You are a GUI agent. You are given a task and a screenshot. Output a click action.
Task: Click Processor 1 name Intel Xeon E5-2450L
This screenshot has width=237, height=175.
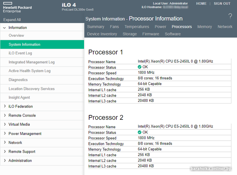click(175, 61)
